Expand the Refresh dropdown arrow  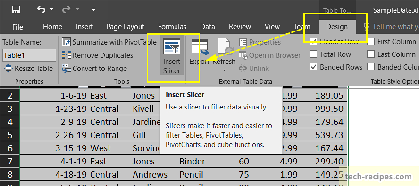(224, 70)
